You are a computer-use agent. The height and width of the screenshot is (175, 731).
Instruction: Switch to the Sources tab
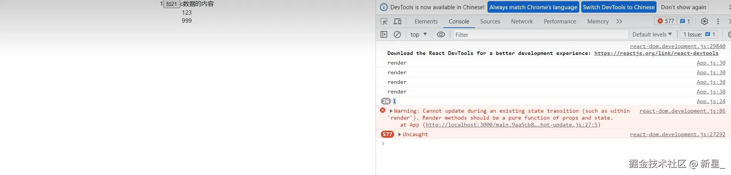pos(490,22)
